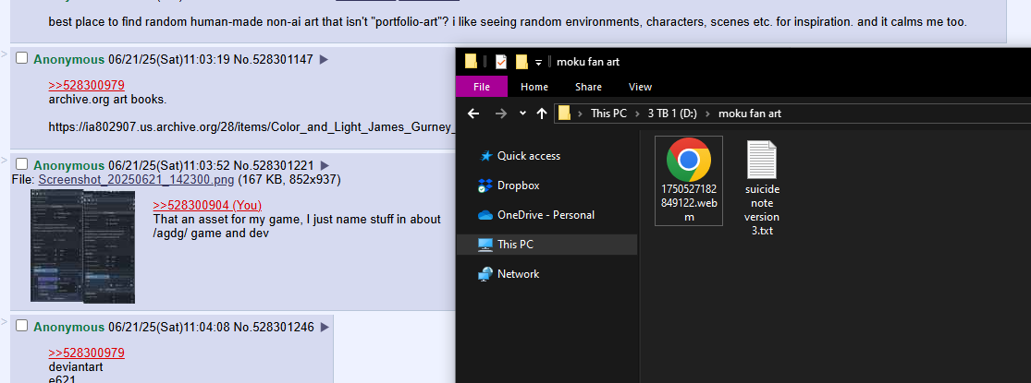This screenshot has width=1031, height=383.
Task: Click the Dropbox icon in the sidebar
Action: 485,186
